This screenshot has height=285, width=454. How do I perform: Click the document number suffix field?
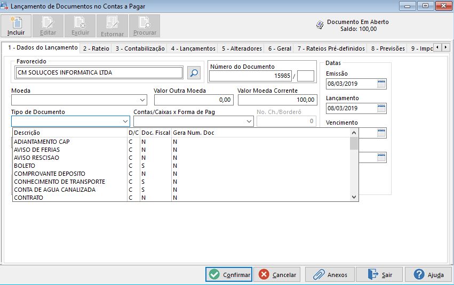click(x=306, y=76)
